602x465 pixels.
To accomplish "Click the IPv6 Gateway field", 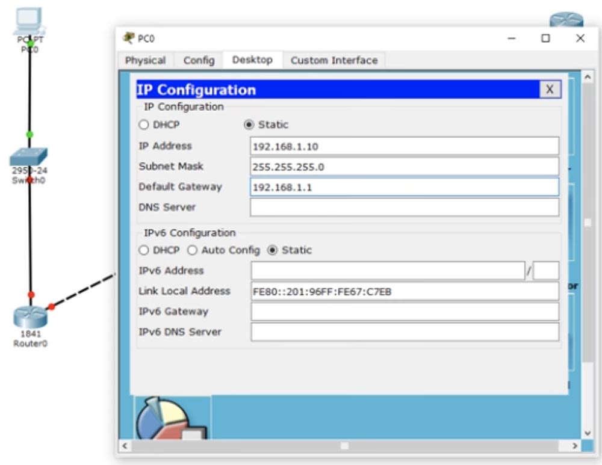I will (x=405, y=312).
